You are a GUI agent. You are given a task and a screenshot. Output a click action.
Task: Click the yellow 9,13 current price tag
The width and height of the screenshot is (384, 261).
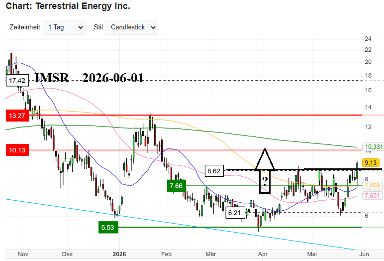(x=371, y=163)
